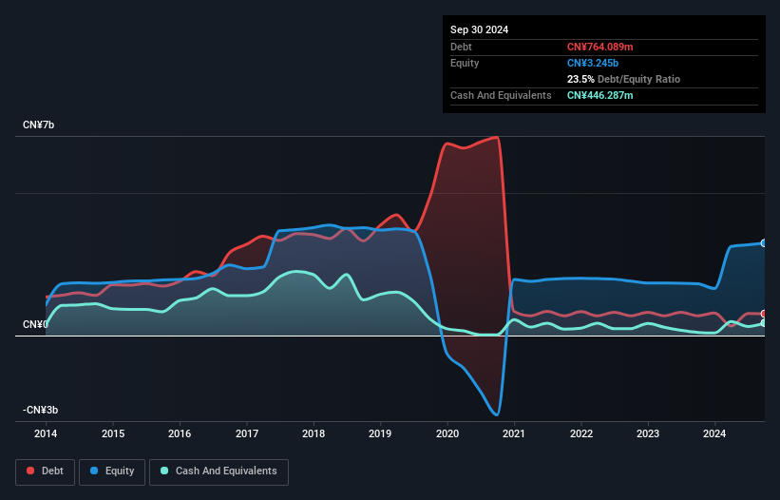Click the Cash value CN¥446.287m
Viewport: 780px width, 500px height.
click(x=599, y=95)
